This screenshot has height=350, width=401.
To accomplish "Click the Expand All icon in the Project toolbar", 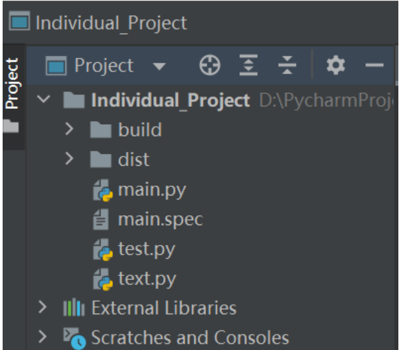I will point(248,65).
